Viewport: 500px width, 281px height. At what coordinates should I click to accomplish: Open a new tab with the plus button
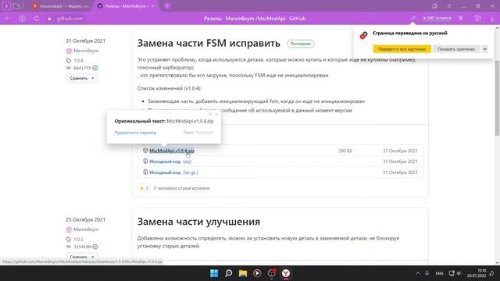point(167,5)
